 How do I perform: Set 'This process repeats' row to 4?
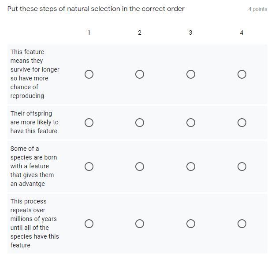[x=242, y=224]
